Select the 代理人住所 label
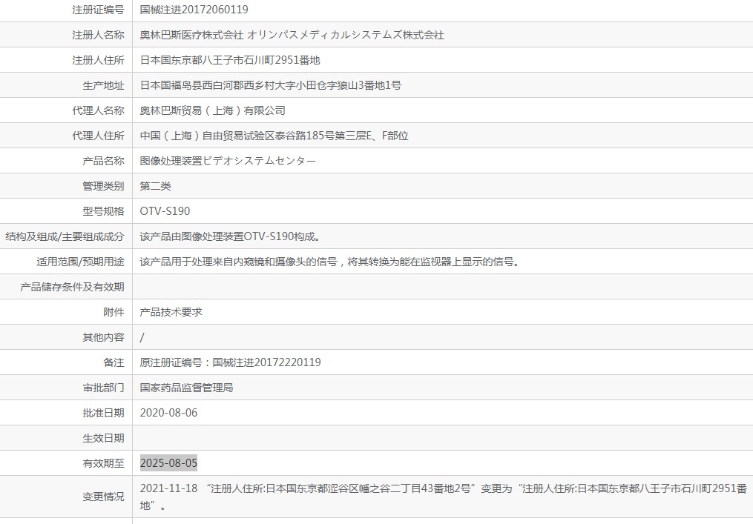 pos(98,136)
